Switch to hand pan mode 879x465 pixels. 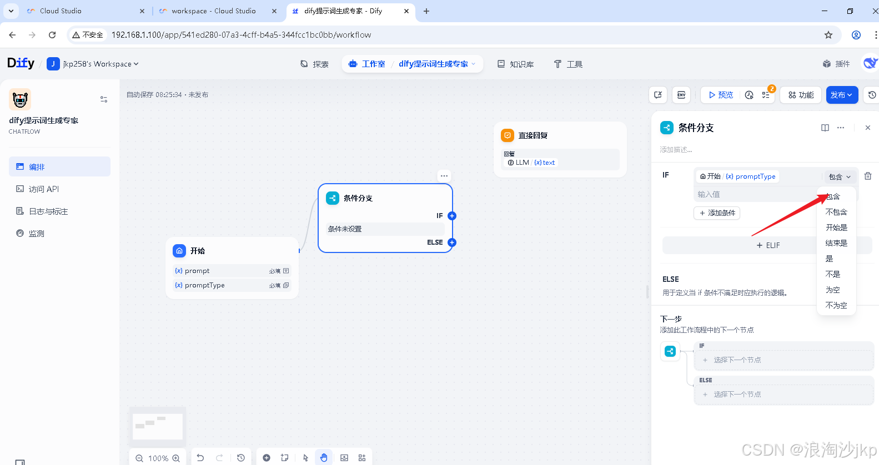coord(324,458)
